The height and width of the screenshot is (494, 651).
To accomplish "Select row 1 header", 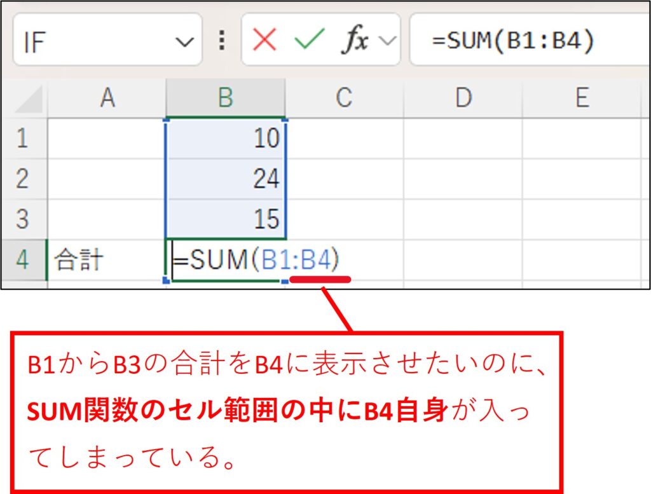I will click(x=23, y=138).
